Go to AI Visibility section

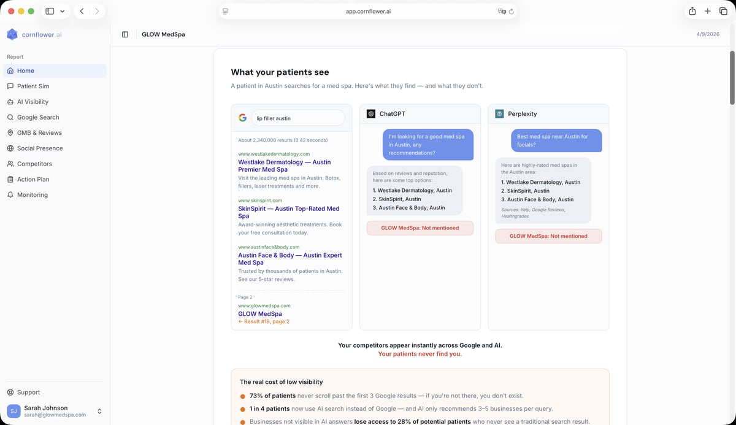pos(55,102)
